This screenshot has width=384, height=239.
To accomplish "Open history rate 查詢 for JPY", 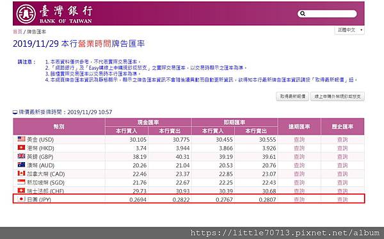I will click(x=342, y=199).
